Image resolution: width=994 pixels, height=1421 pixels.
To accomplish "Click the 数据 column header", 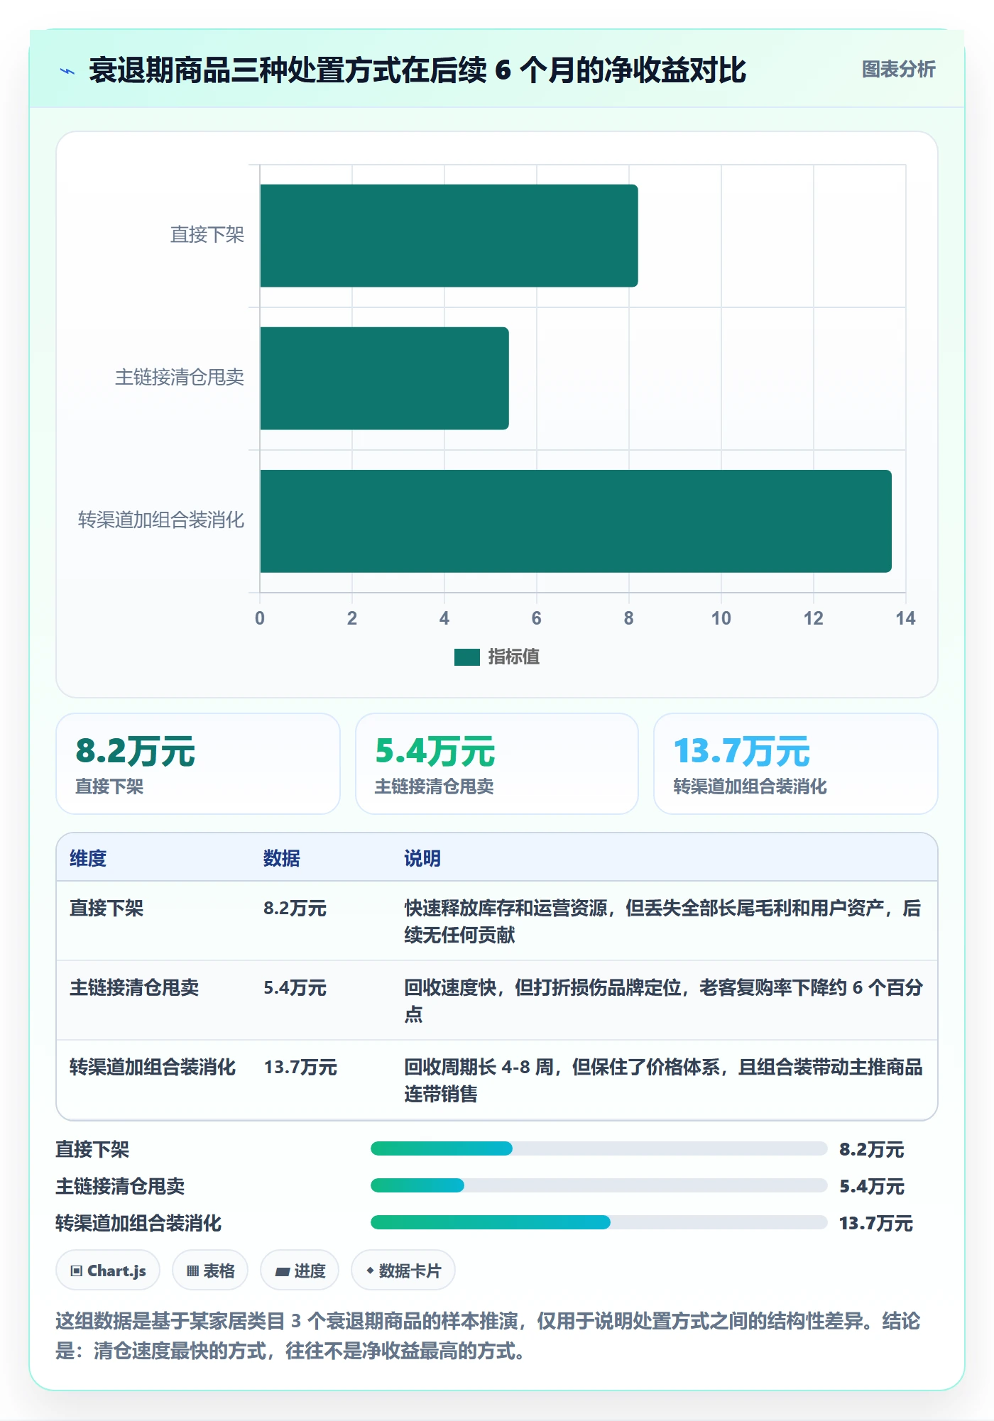I will click(x=282, y=858).
